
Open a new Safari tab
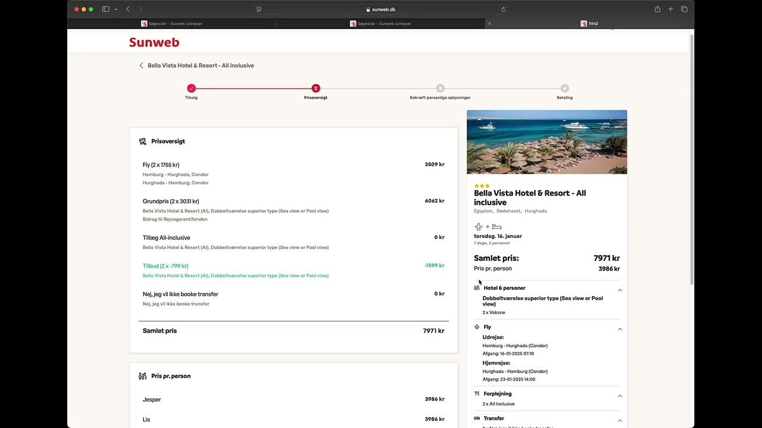tap(670, 10)
